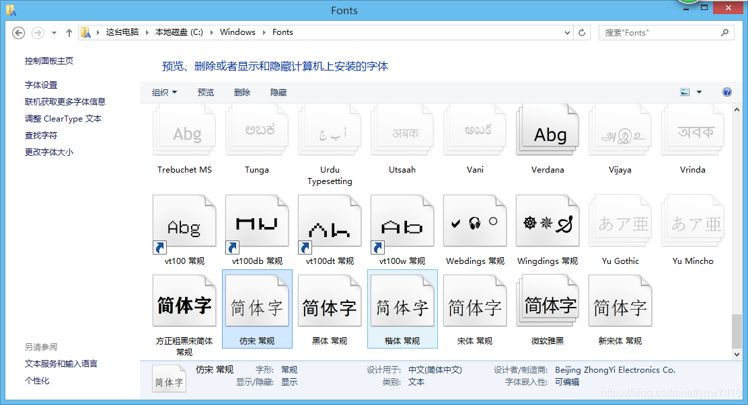Viewport: 748px width, 405px height.
Task: Select the 方正粗黑宋简体 font icon
Action: 184,301
